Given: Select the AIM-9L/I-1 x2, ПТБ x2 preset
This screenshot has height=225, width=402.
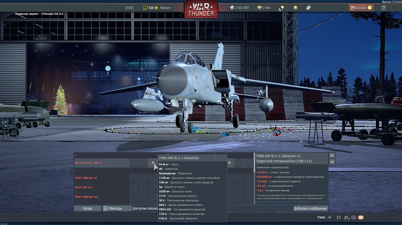Looking at the screenshot, I should click(x=88, y=163).
